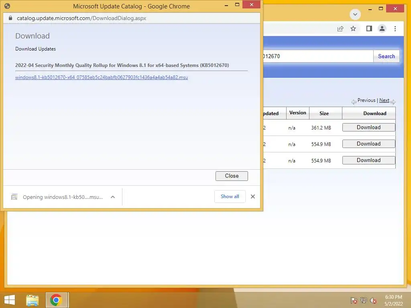Screen dimensions: 411x308
Task: Open the Chrome profile avatar icon
Action: (382, 28)
